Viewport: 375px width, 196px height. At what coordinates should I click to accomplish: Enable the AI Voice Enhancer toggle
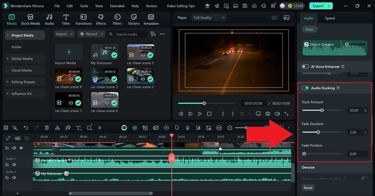click(x=306, y=67)
